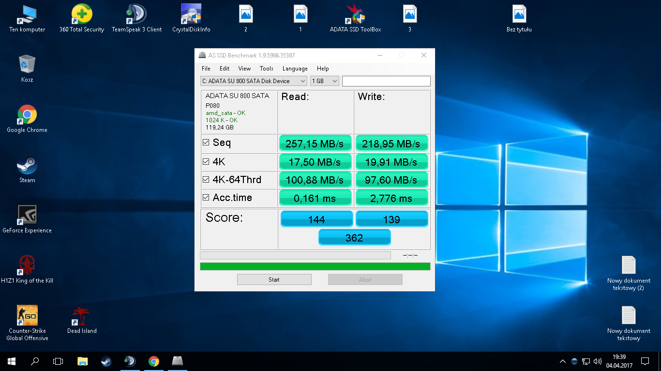Open File Explorer from the taskbar

(x=83, y=361)
